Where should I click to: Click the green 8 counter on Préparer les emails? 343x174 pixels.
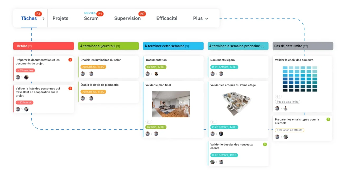328,119
